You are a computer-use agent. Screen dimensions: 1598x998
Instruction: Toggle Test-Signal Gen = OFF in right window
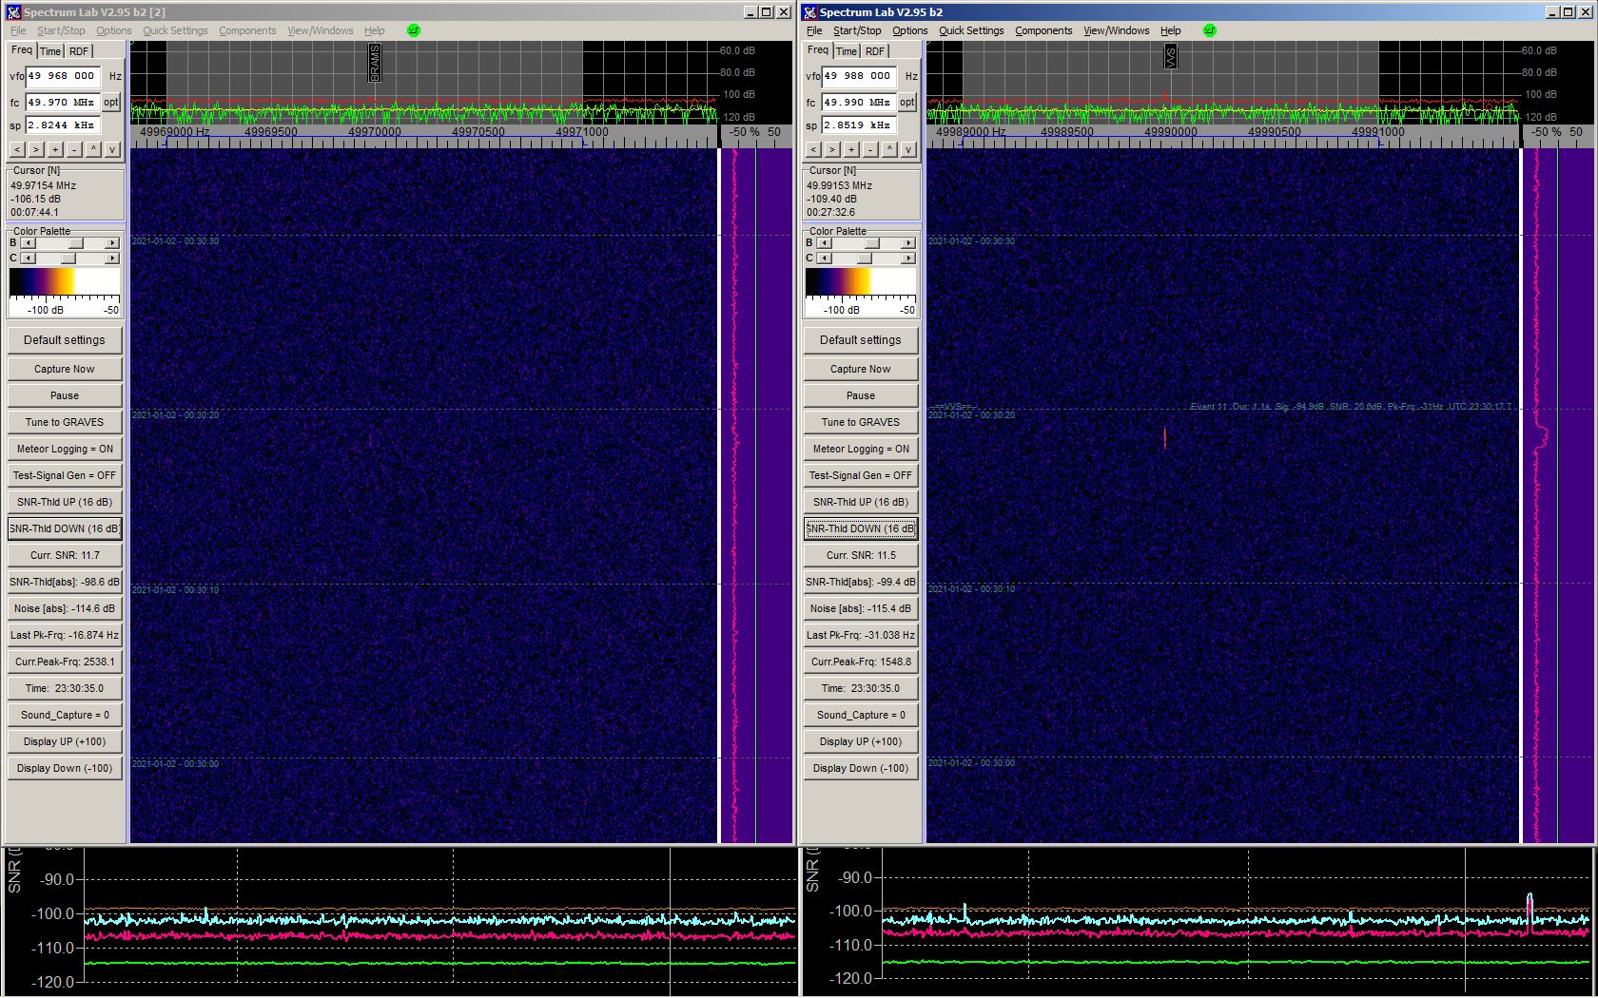coord(861,475)
